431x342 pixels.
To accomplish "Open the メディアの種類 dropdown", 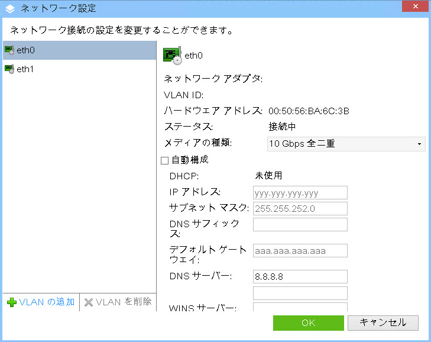I will tap(346, 143).
